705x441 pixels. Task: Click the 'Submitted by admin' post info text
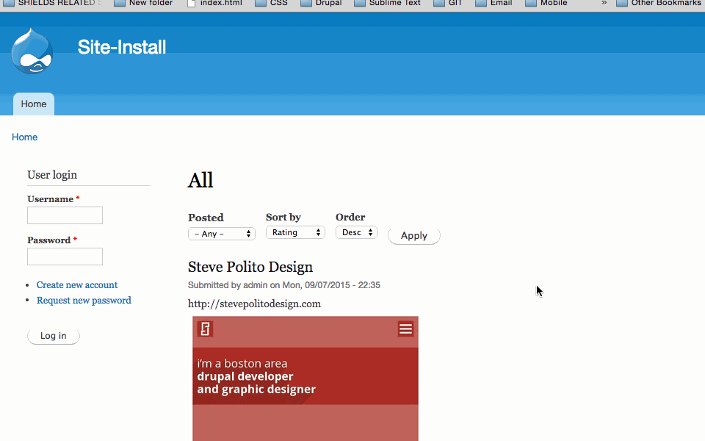click(x=284, y=285)
